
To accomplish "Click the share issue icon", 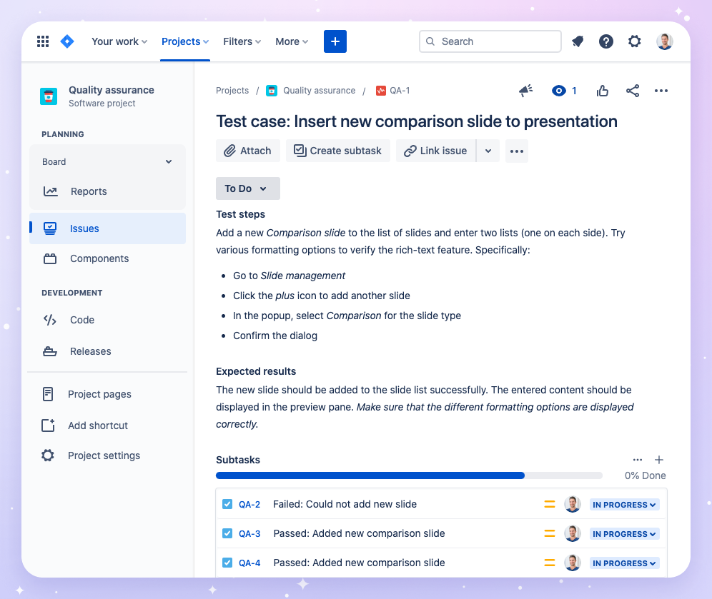I will pyautogui.click(x=633, y=91).
